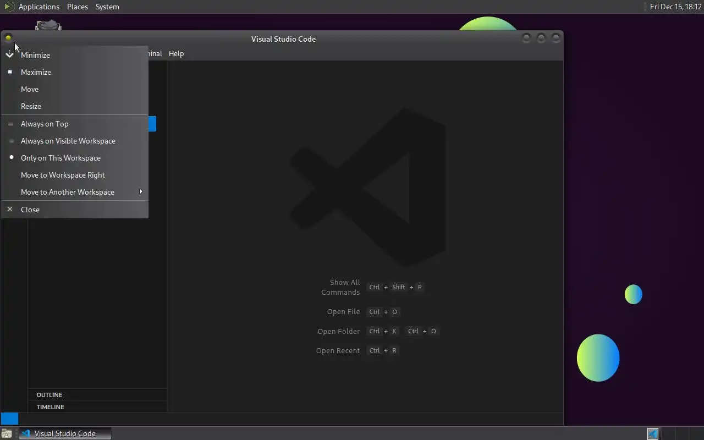Select Only on This Workspace option

click(75, 158)
